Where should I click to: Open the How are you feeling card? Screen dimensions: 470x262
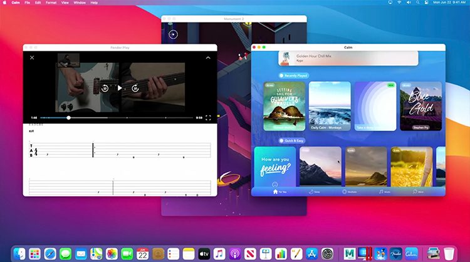(275, 167)
